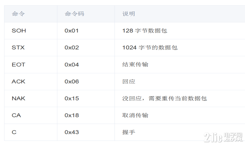This screenshot has width=245, height=144.
Task: Click the 128 字节数据包 description
Action: coord(145,31)
